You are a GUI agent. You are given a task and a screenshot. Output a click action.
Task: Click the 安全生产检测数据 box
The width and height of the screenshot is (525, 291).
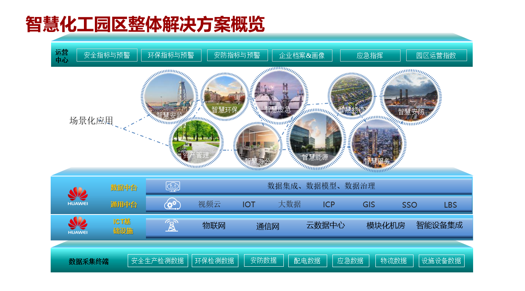point(158,261)
